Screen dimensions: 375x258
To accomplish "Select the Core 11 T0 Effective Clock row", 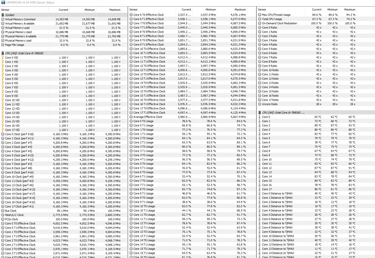I will (x=192, y=57).
